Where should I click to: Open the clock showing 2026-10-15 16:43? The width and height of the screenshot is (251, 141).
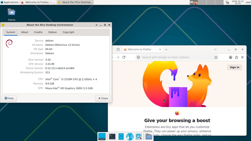238,2
